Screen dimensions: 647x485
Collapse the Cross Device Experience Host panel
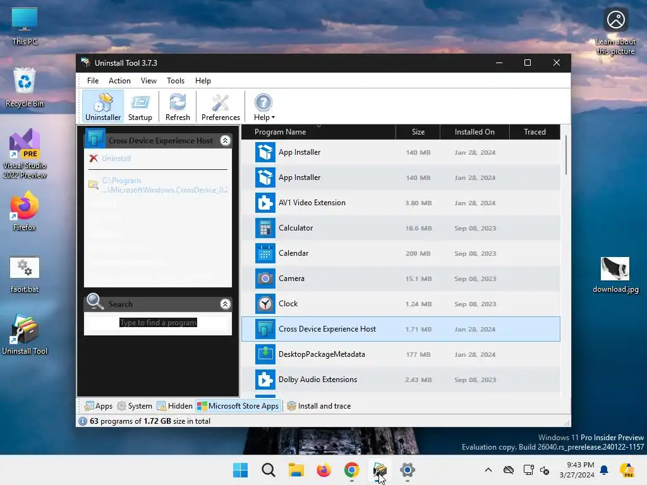coord(226,141)
